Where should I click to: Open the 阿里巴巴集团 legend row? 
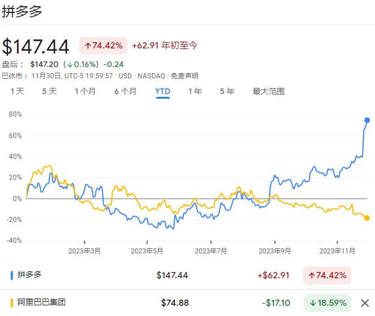click(x=41, y=302)
